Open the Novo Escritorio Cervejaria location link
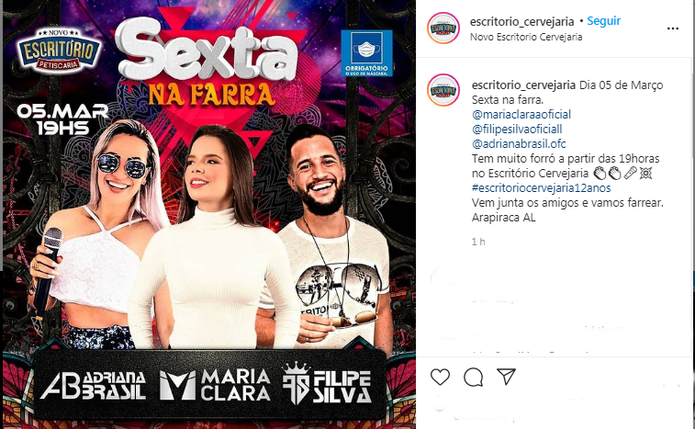This screenshot has height=429, width=695. [x=526, y=37]
